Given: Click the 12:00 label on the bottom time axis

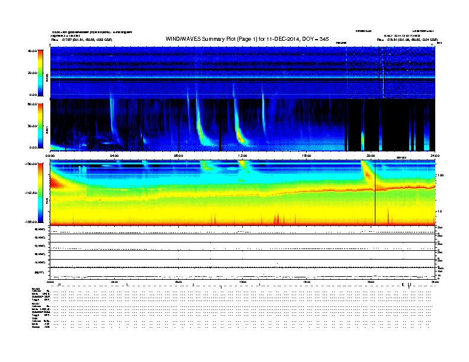Looking at the screenshot, I should [x=242, y=282].
